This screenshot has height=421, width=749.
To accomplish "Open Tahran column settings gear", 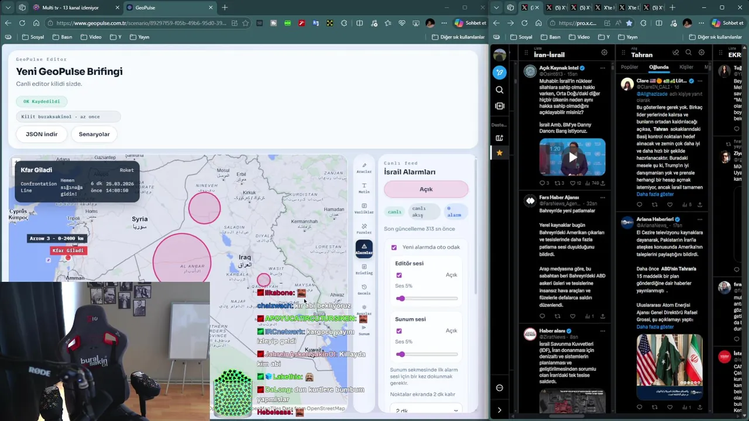I will pos(702,53).
